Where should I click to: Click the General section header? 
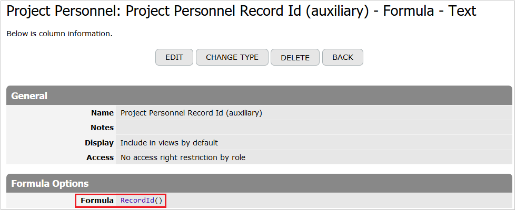tap(29, 96)
